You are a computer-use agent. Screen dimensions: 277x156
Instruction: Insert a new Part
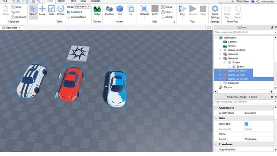pyautogui.click(x=120, y=10)
